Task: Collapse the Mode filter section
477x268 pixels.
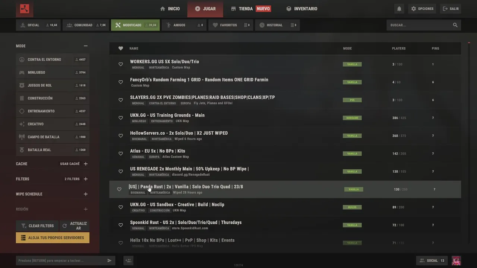Action: 86,46
